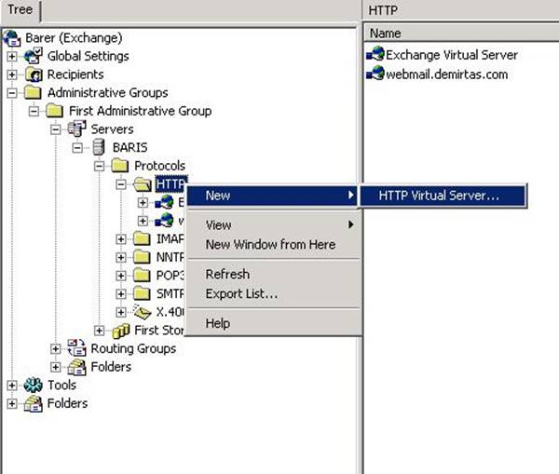
Task: Expand the Global Settings node
Action: coord(12,56)
